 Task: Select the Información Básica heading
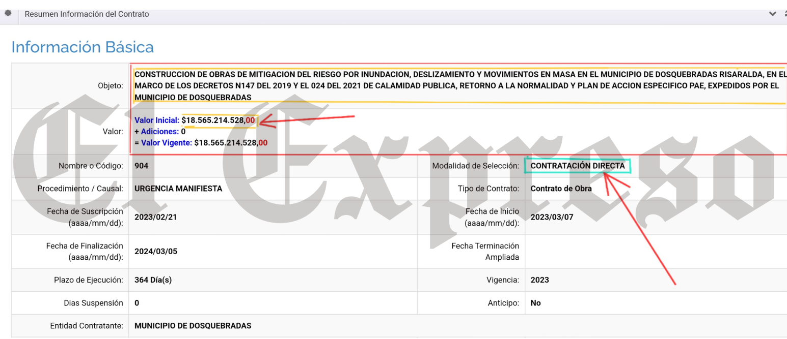[x=83, y=47]
